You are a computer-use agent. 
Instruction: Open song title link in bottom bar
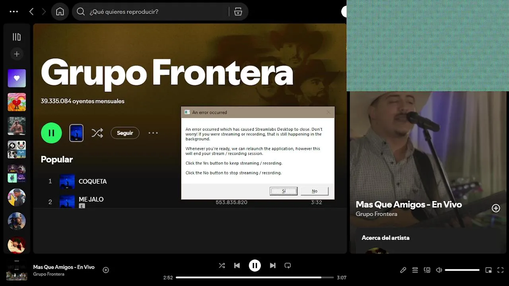pyautogui.click(x=64, y=267)
